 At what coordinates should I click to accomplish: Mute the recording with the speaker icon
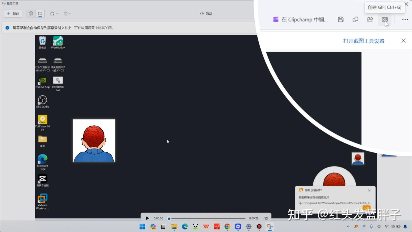click(266, 218)
